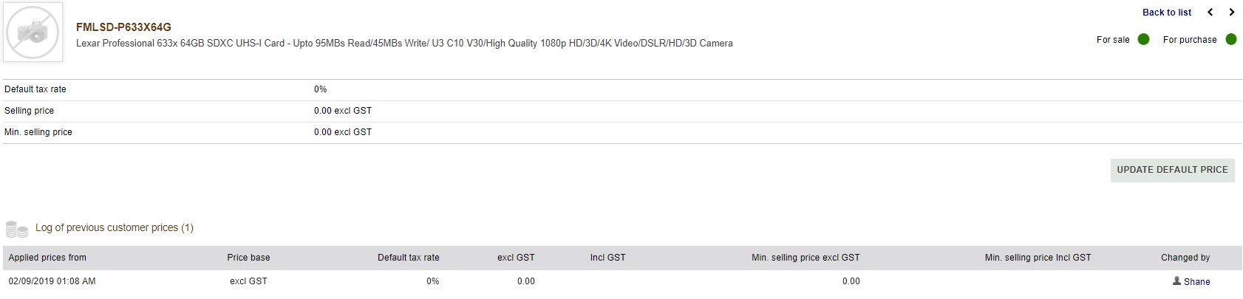Select the 02/09/2019 01:08 AM log row
This screenshot has width=1243, height=299.
(622, 281)
